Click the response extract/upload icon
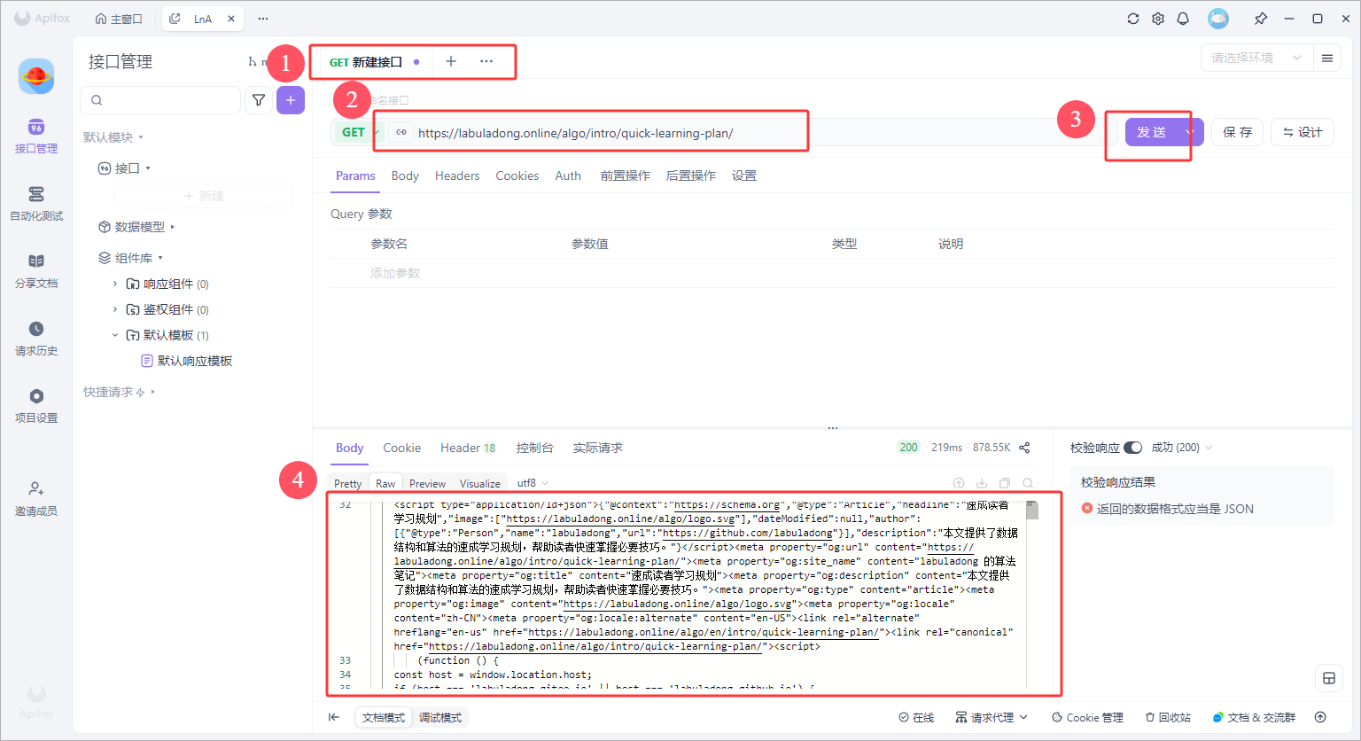Image resolution: width=1361 pixels, height=741 pixels. pyautogui.click(x=959, y=483)
